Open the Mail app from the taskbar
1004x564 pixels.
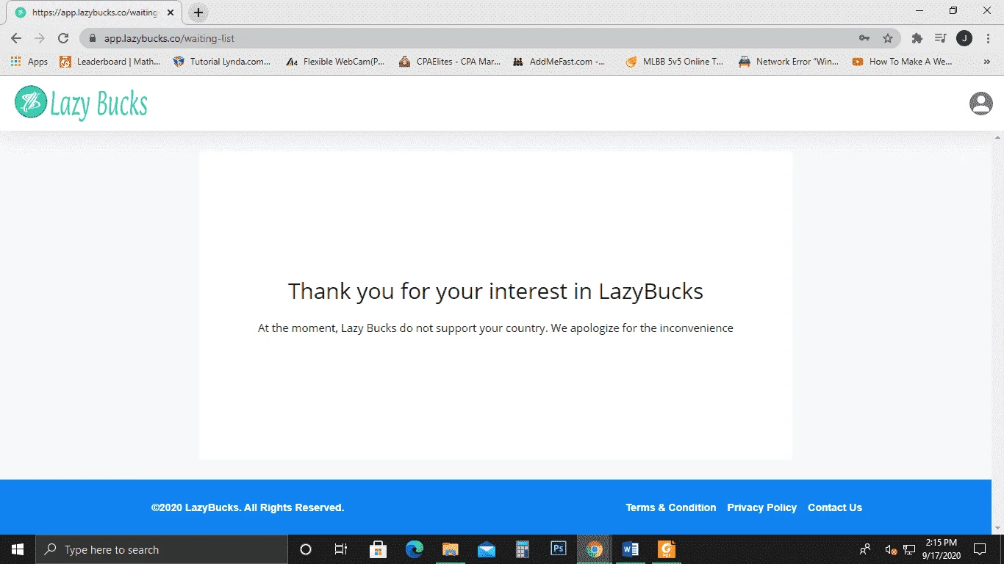pyautogui.click(x=486, y=549)
